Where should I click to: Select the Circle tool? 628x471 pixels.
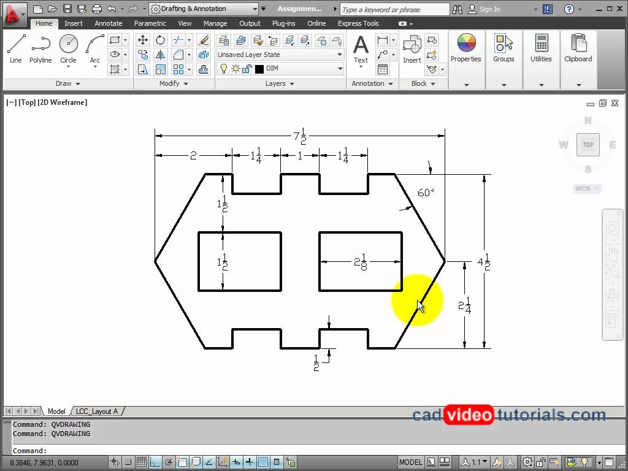tap(68, 43)
